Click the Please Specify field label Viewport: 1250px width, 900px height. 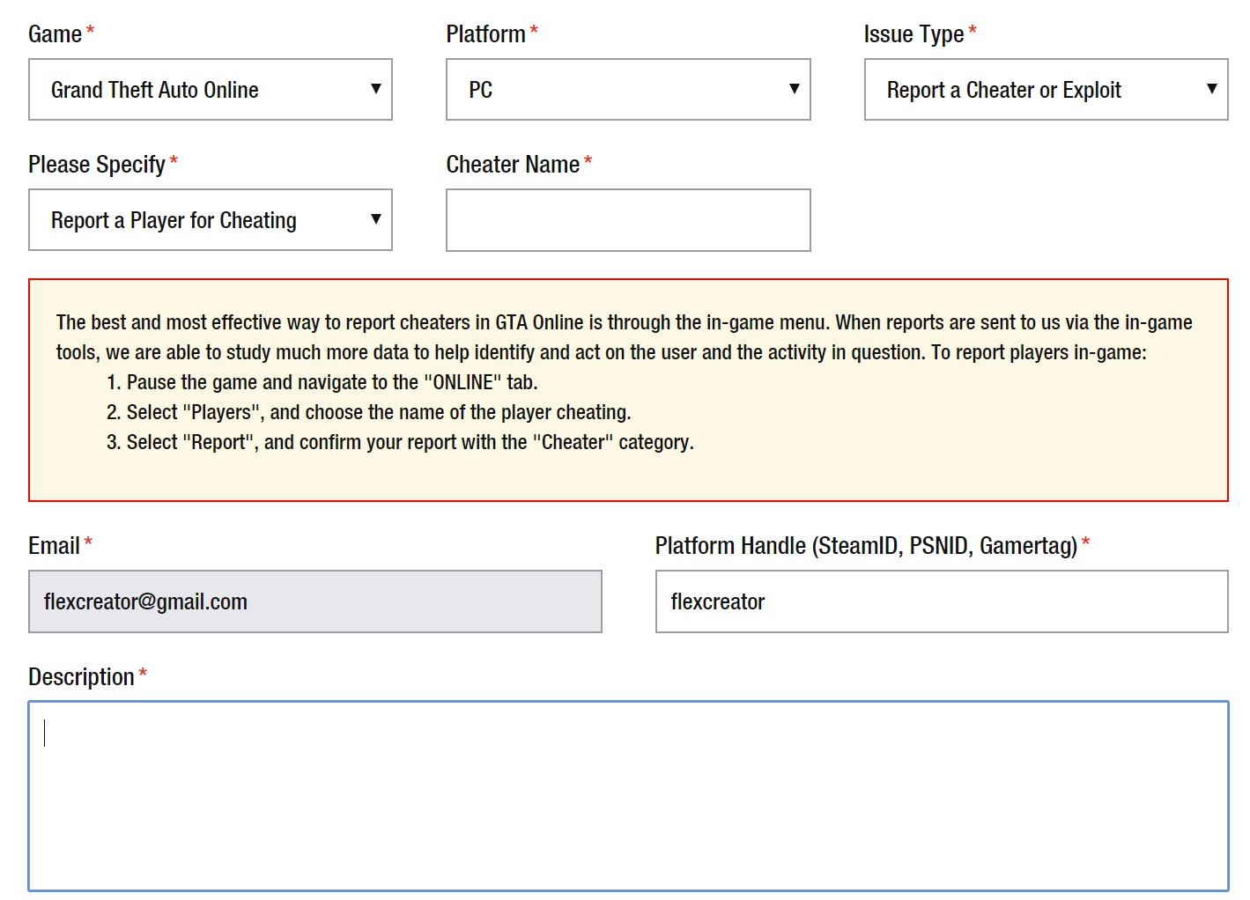[97, 165]
